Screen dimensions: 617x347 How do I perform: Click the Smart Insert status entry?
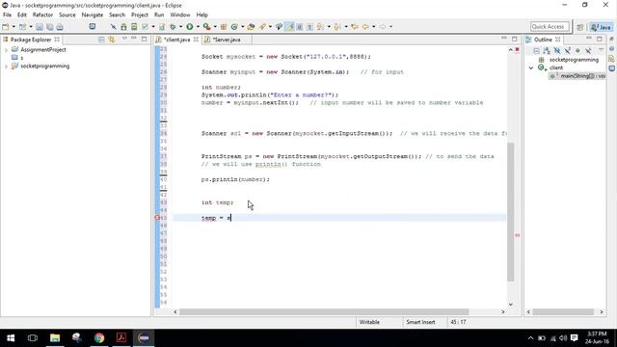click(x=420, y=322)
